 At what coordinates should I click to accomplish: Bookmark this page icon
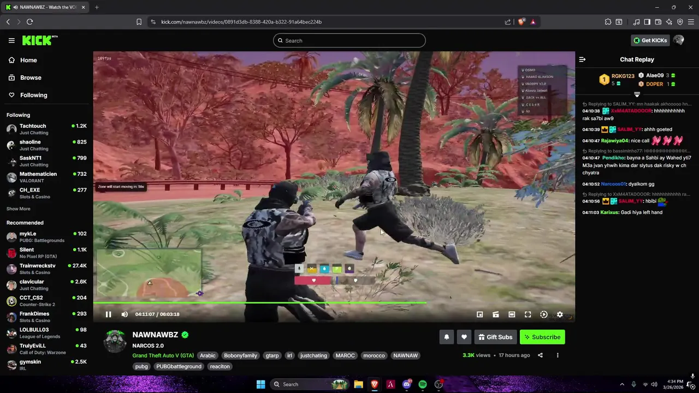coord(139,22)
